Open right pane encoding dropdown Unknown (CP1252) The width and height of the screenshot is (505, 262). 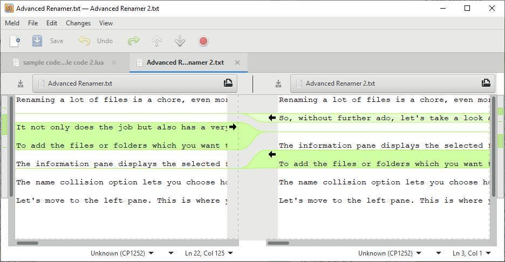(390, 253)
